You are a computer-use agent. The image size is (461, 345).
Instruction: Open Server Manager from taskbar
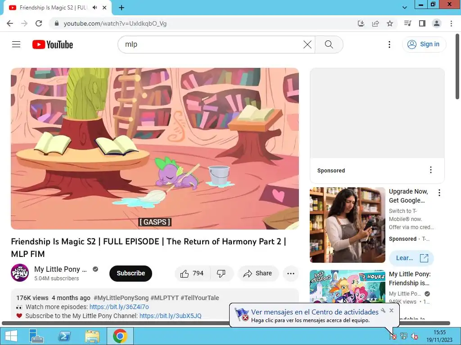pos(36,336)
